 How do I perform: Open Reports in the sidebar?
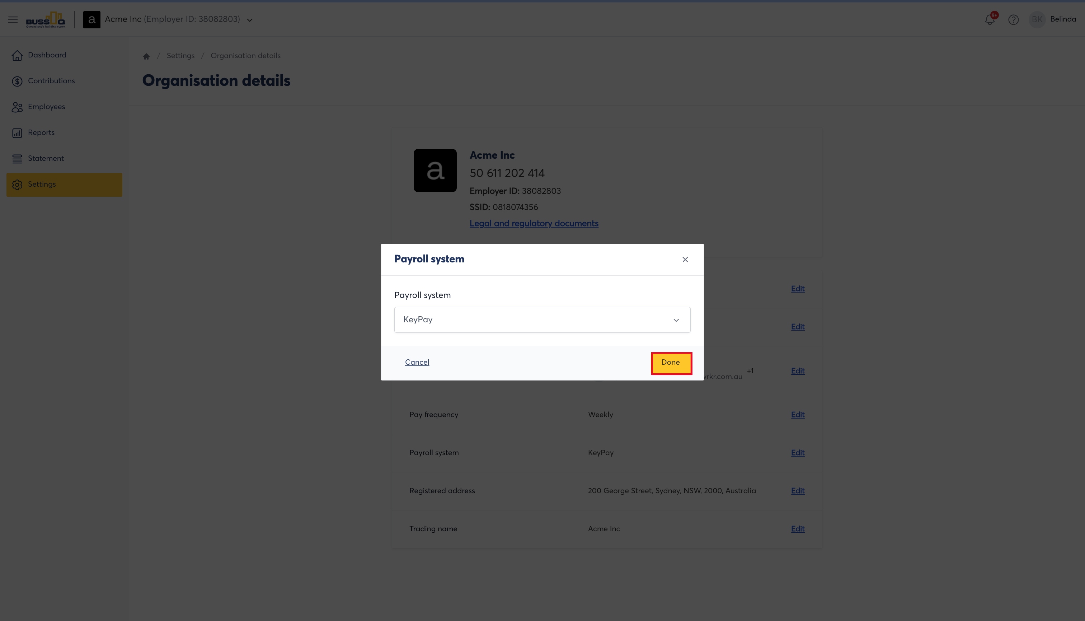[x=64, y=133]
